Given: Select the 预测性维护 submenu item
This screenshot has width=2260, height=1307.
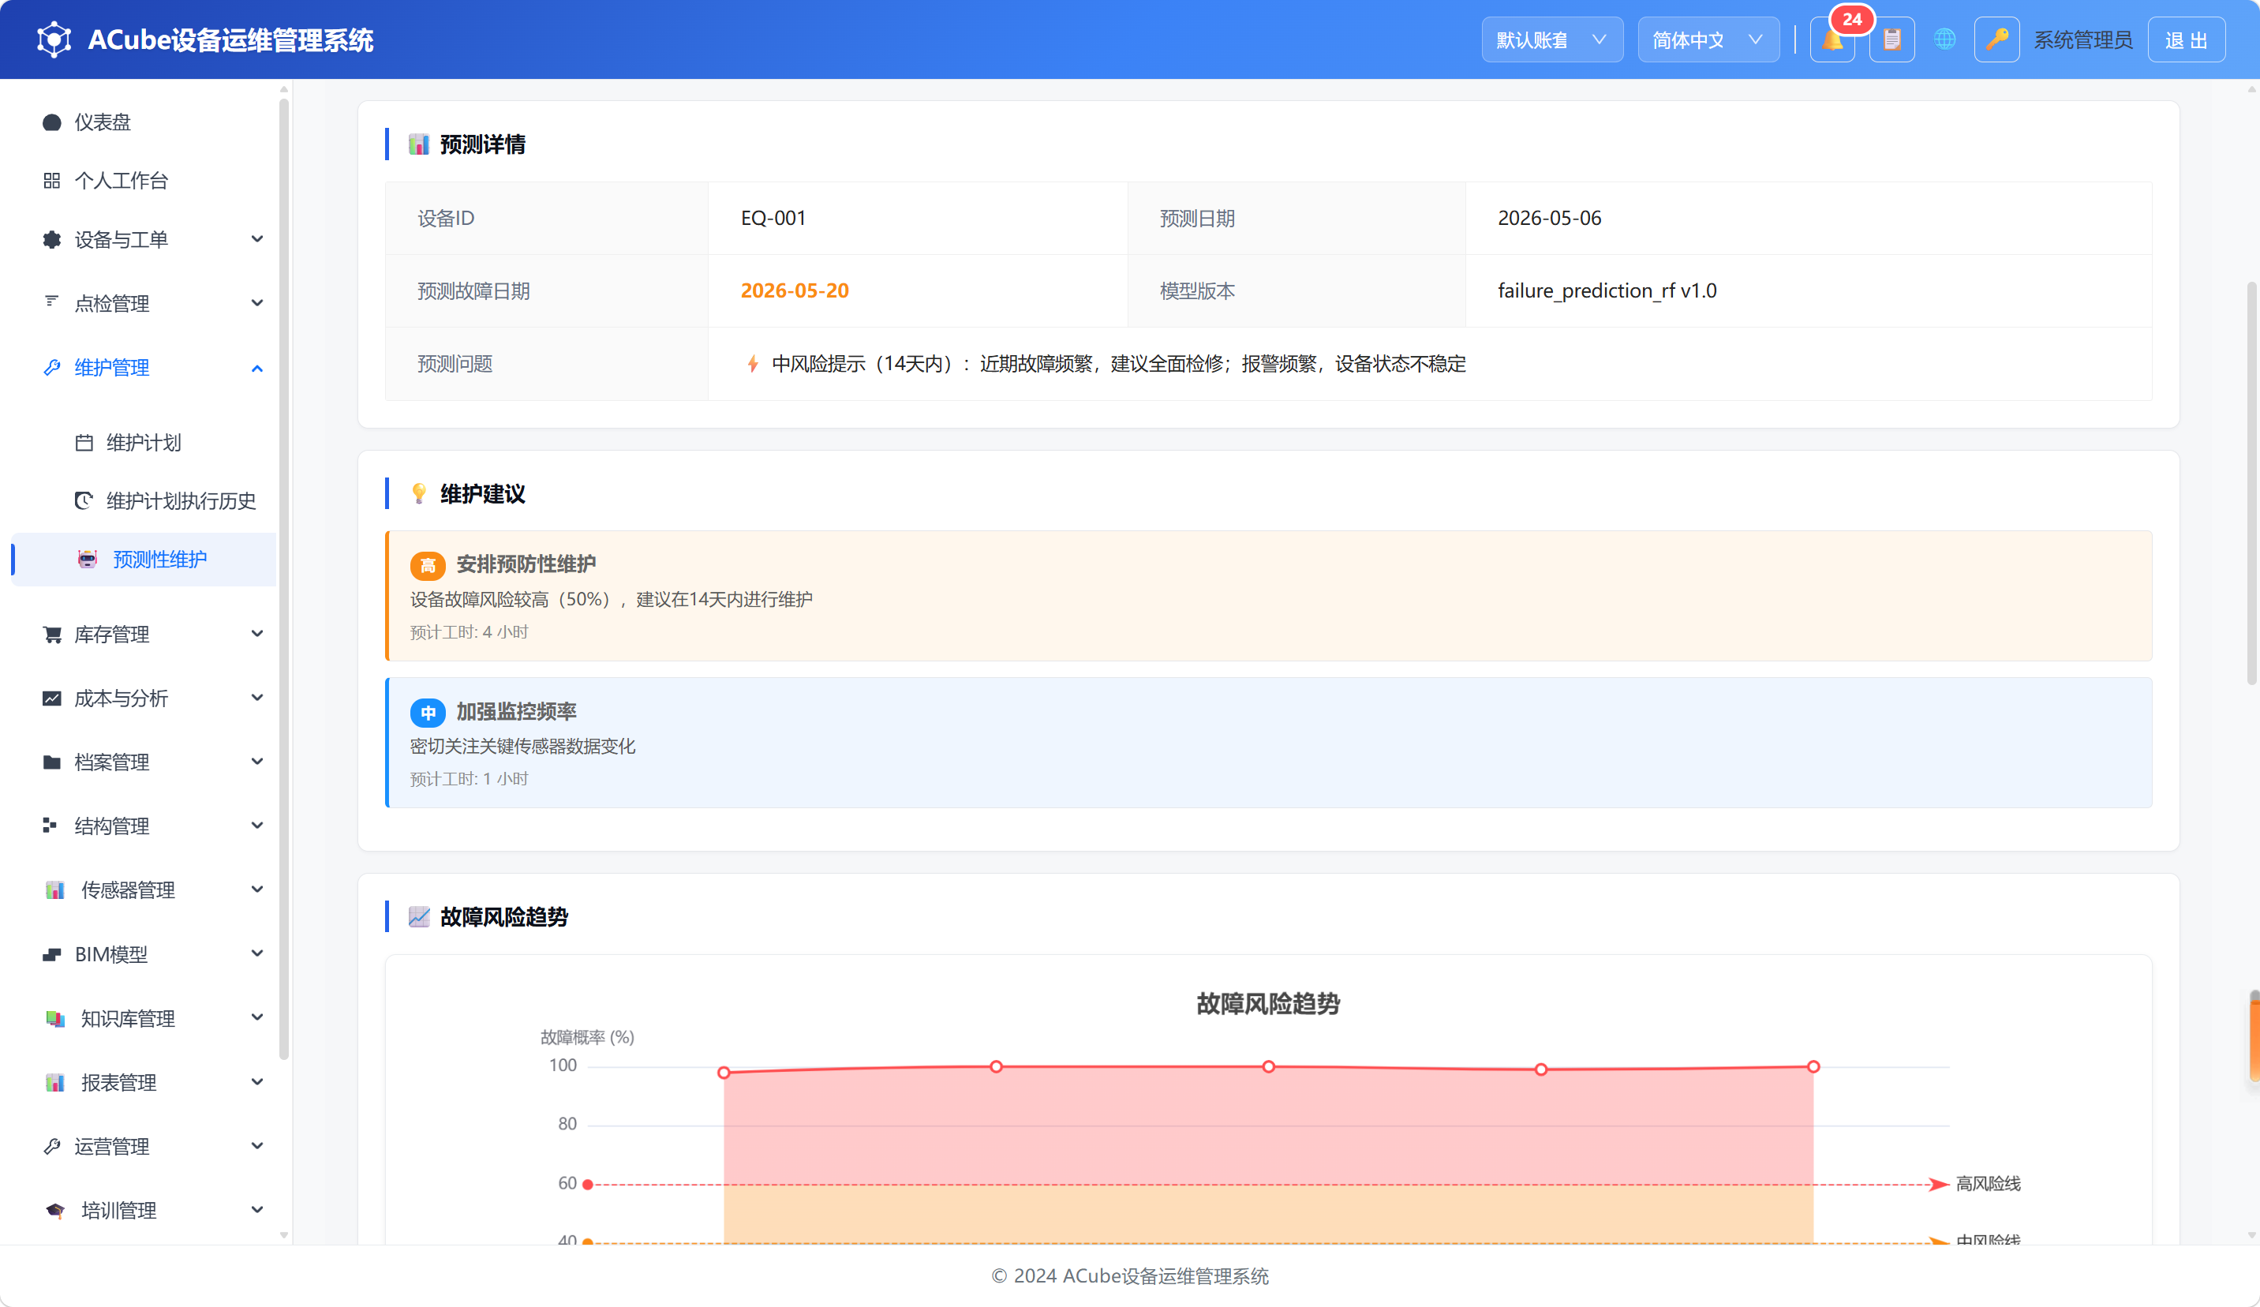Looking at the screenshot, I should [x=144, y=559].
